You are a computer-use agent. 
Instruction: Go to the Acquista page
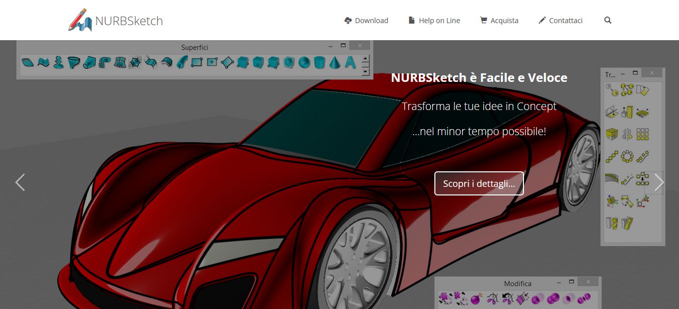[499, 21]
